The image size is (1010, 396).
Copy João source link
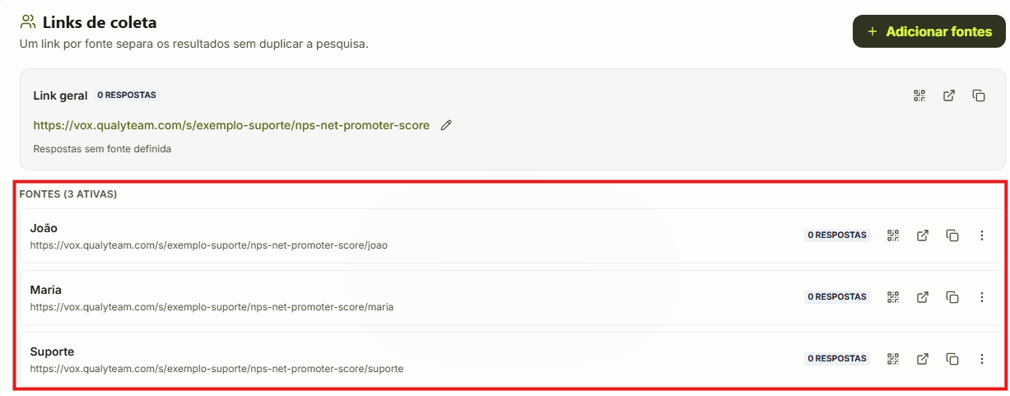click(x=952, y=235)
